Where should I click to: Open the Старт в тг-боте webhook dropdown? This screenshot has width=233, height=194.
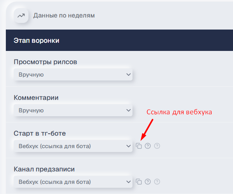[73, 146]
